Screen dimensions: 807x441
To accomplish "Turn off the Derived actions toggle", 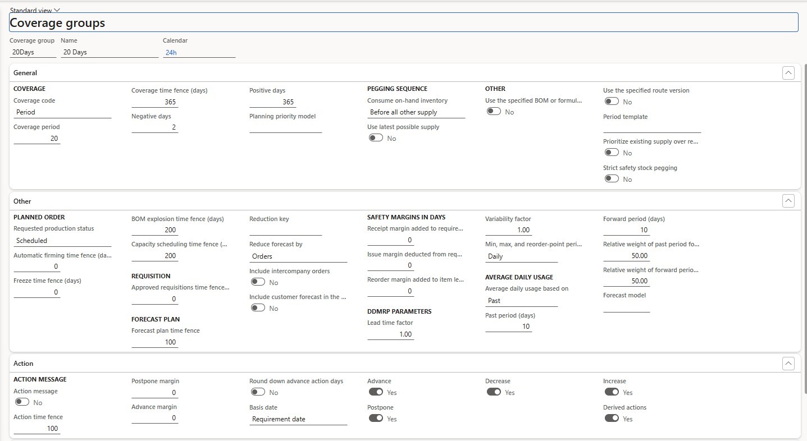I will tap(612, 419).
